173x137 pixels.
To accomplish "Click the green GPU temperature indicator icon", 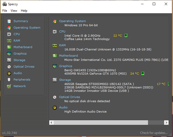I will coord(143,73).
